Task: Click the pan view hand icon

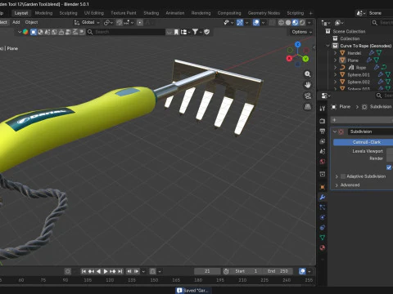Action: click(x=308, y=85)
